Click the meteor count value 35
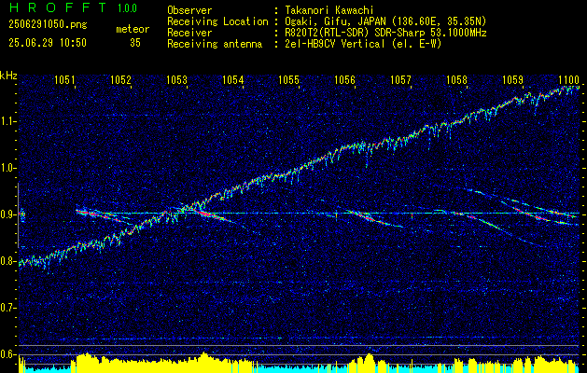The height and width of the screenshot is (373, 587). [135, 43]
